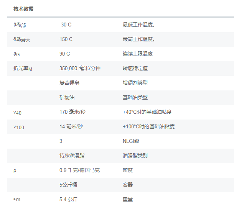
Task: Select the NLGI grade value 3
Action: pyautogui.click(x=61, y=141)
